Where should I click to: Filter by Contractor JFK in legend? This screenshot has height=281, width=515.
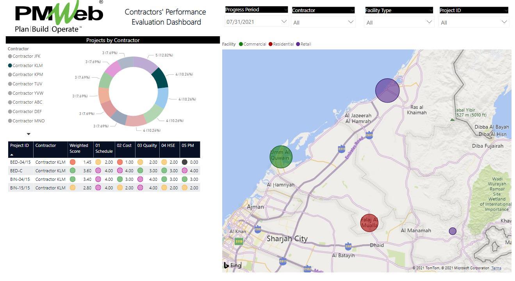click(x=24, y=56)
